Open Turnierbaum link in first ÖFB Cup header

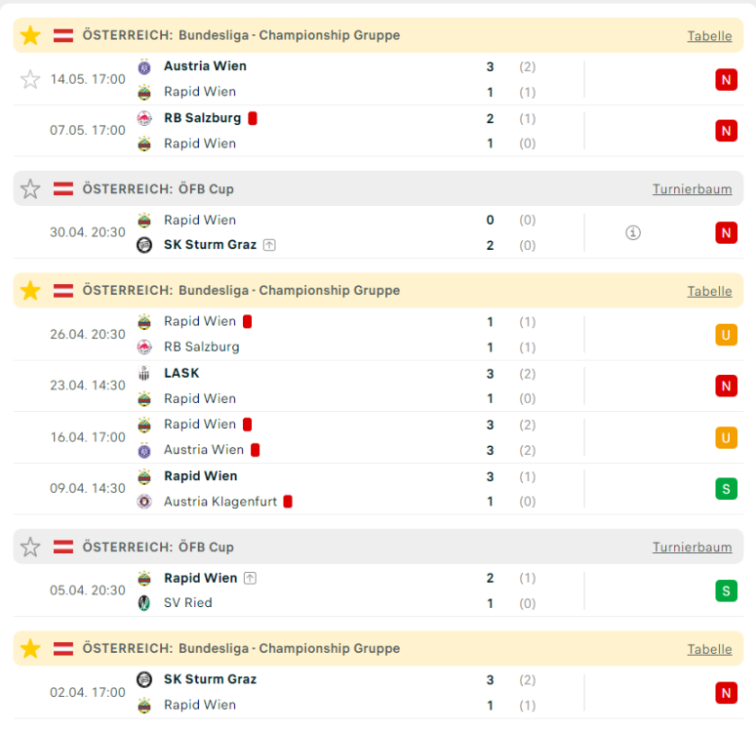pyautogui.click(x=692, y=189)
